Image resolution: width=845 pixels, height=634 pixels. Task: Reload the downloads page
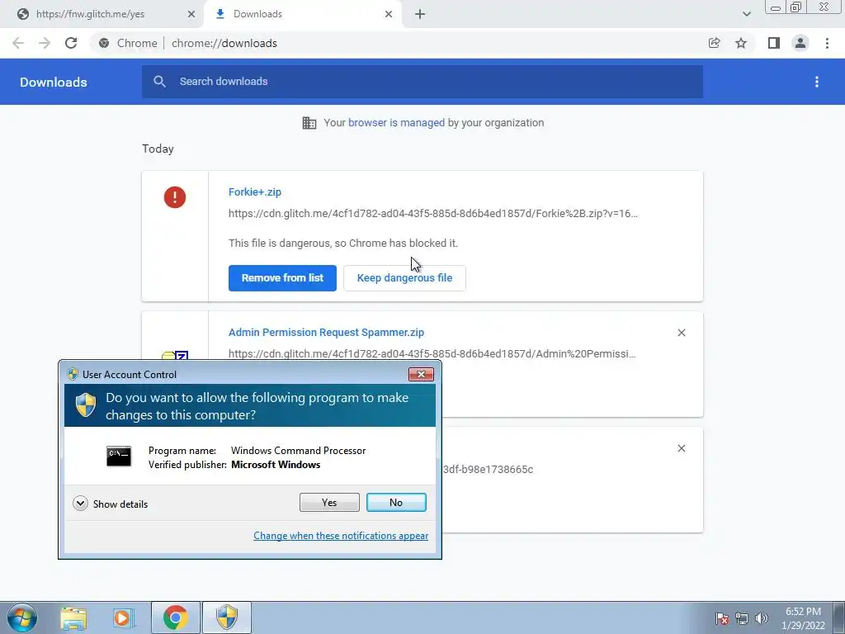tap(71, 43)
